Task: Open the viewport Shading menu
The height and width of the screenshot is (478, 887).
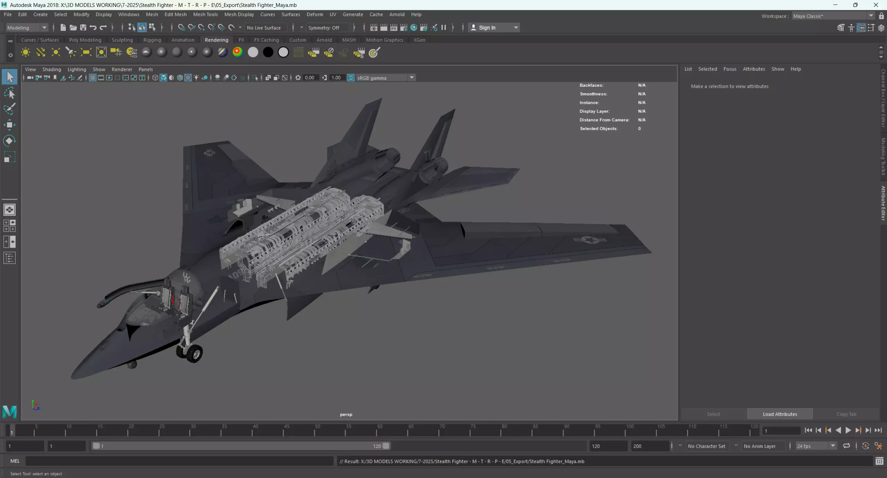Action: 52,69
